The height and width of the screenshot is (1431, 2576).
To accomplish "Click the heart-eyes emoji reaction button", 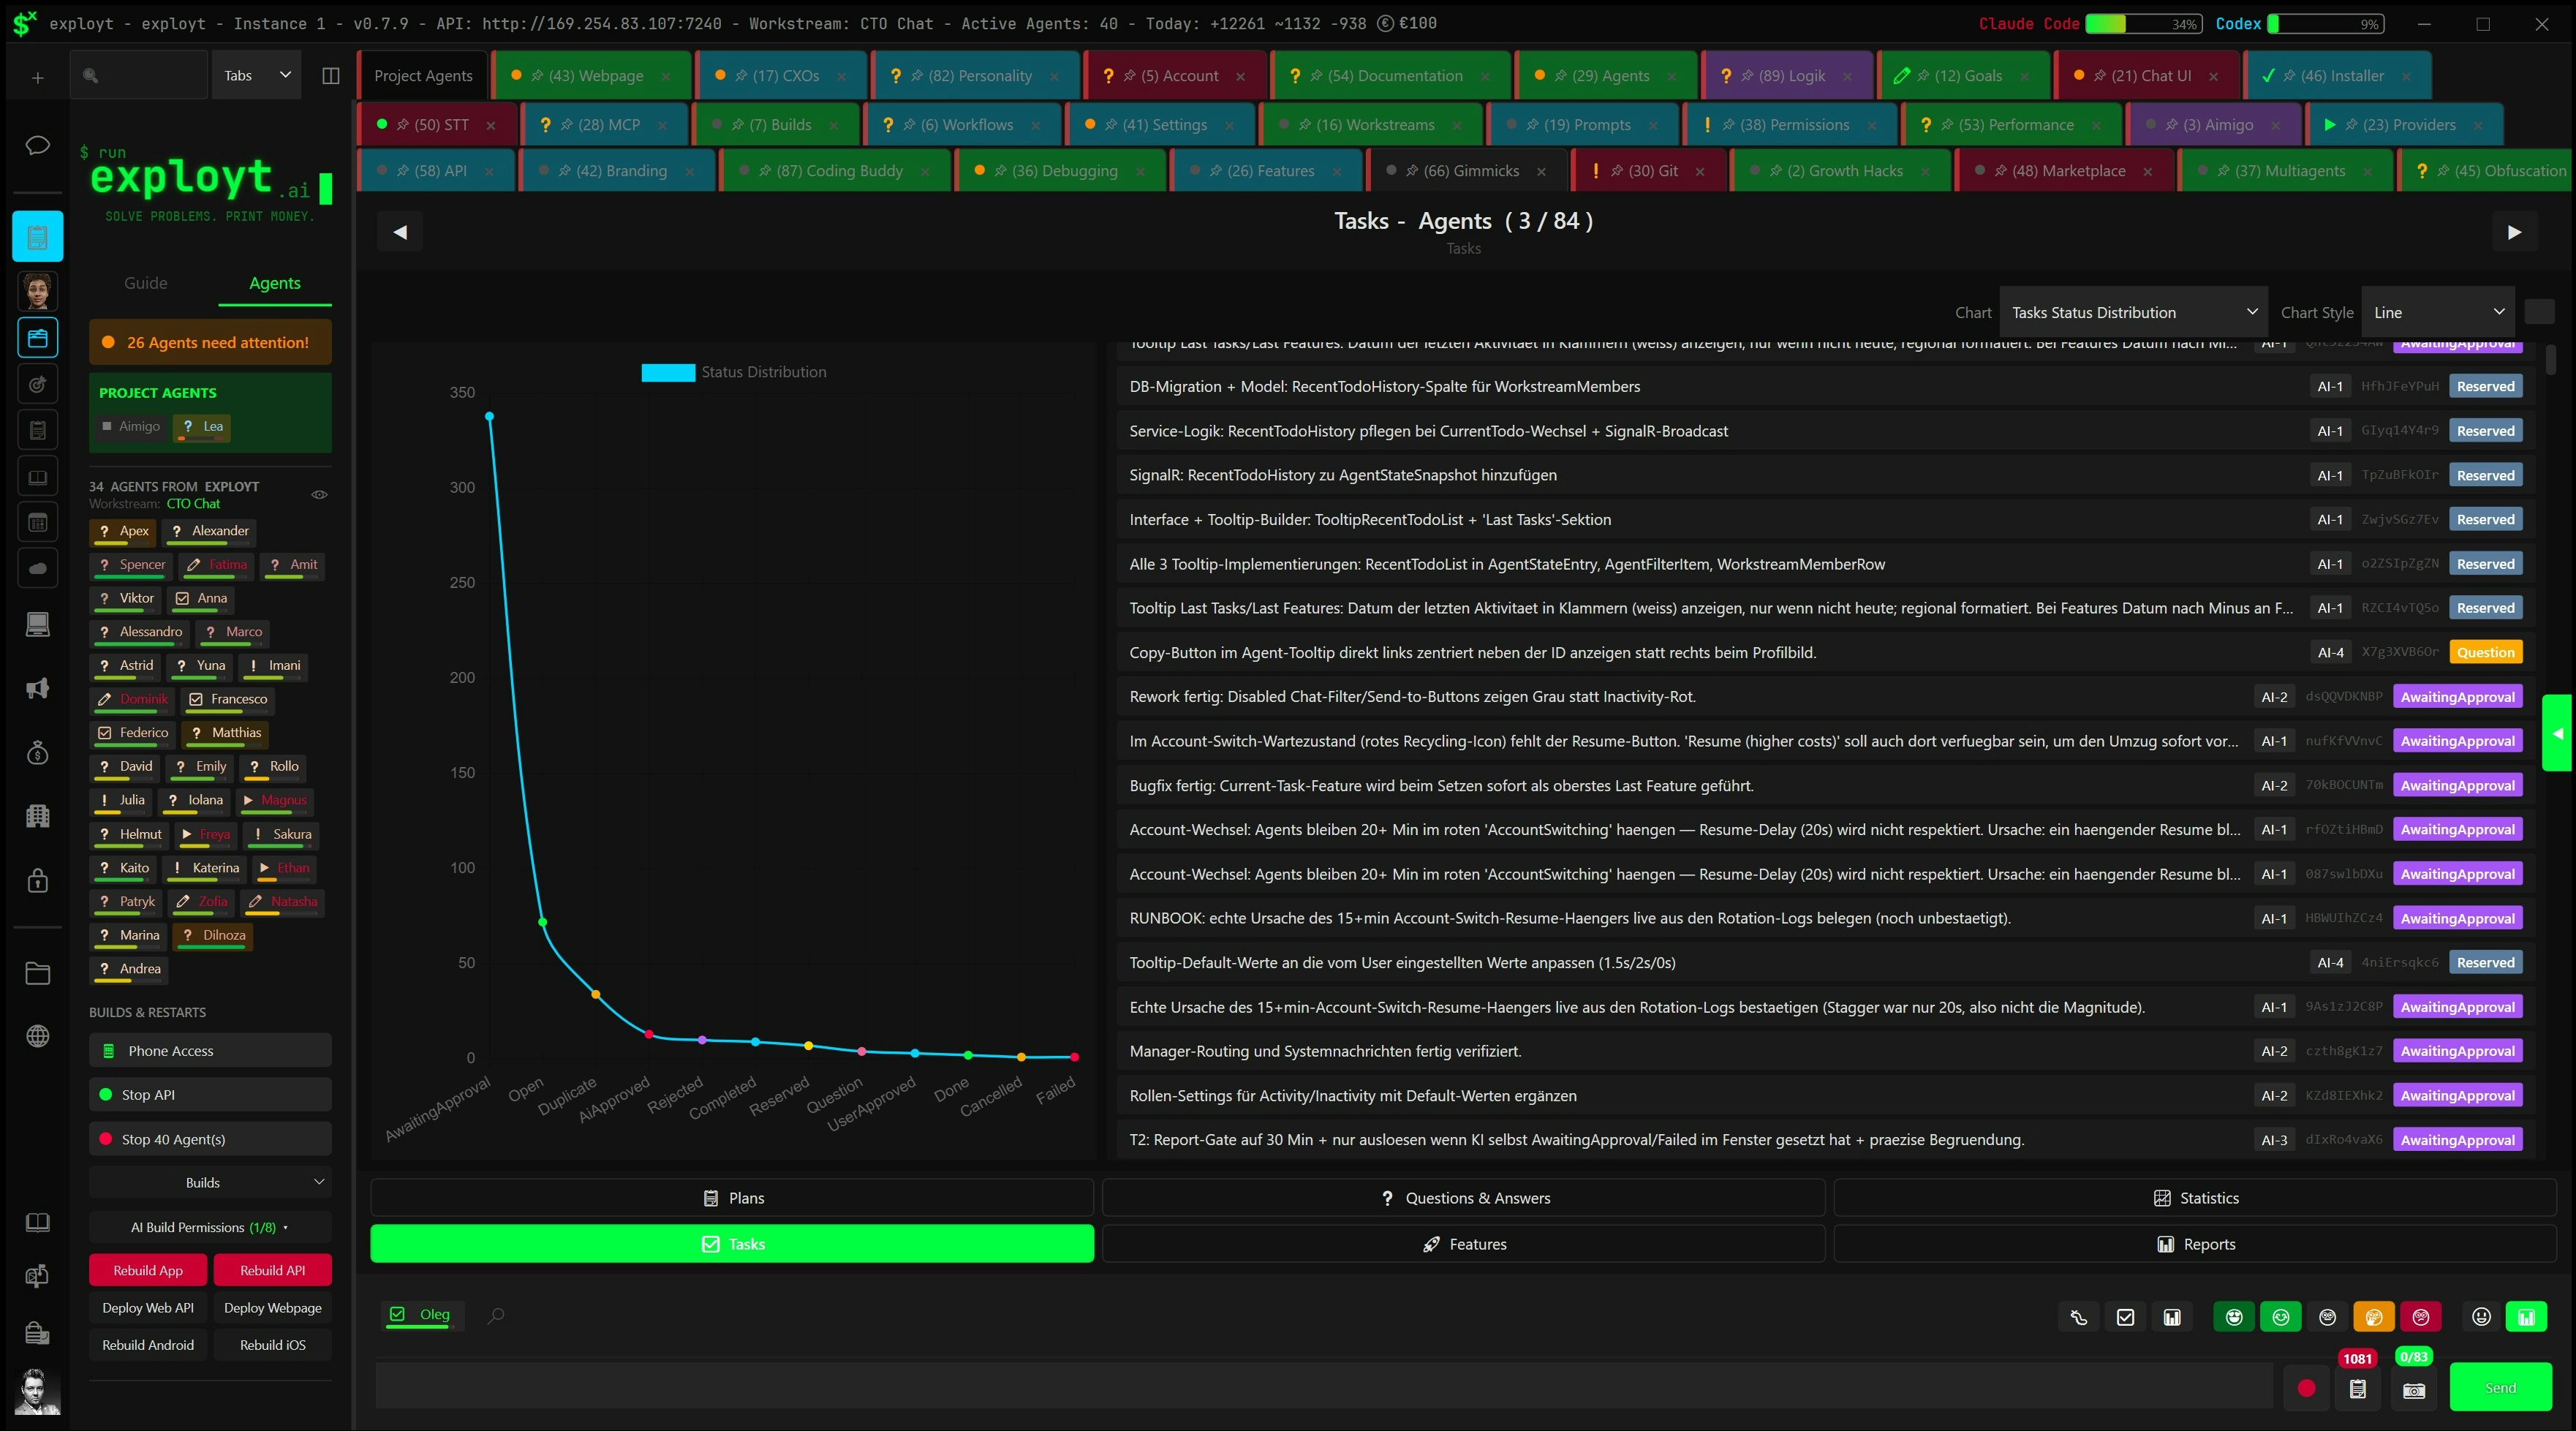I will point(2234,1317).
